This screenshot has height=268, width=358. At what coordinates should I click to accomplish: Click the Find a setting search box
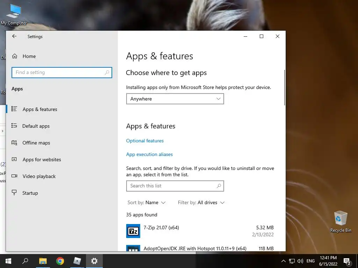tap(62, 73)
